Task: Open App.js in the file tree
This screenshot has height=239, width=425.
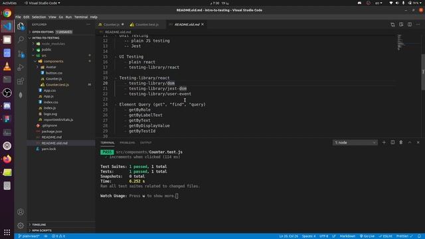Action: [48, 96]
